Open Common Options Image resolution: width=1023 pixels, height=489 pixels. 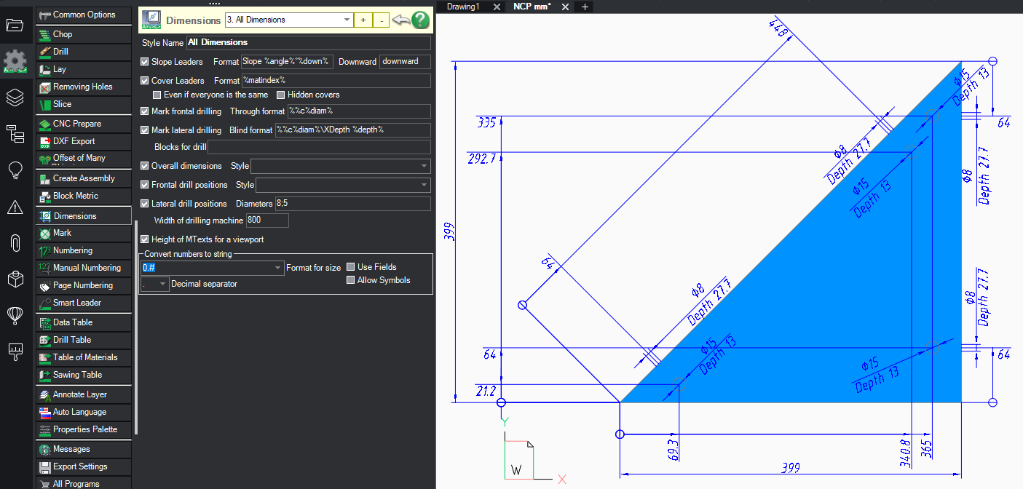pyautogui.click(x=84, y=15)
